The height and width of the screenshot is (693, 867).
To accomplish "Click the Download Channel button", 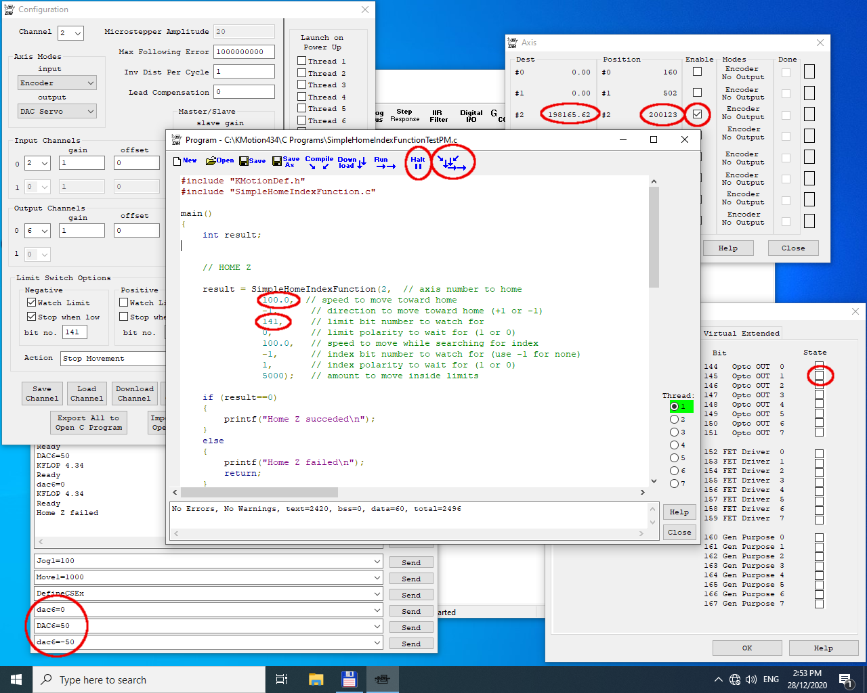I will (x=134, y=394).
